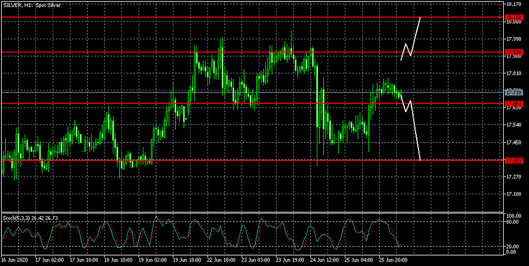
Task: Click the red 18.102 price level tag
Action: pos(514,18)
